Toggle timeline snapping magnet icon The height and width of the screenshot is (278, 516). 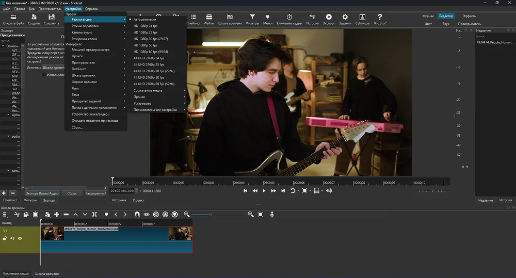tap(137, 215)
